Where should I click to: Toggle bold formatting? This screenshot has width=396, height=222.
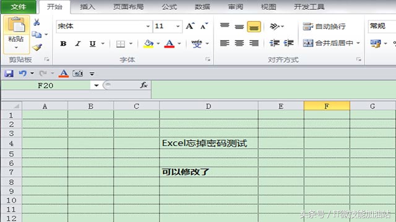click(63, 44)
